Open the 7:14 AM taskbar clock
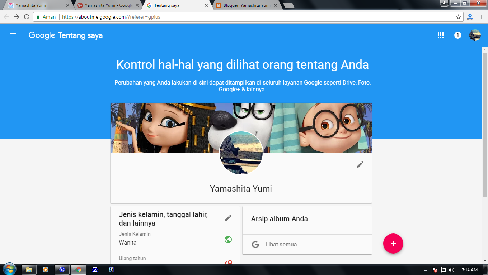488x275 pixels. pos(470,270)
